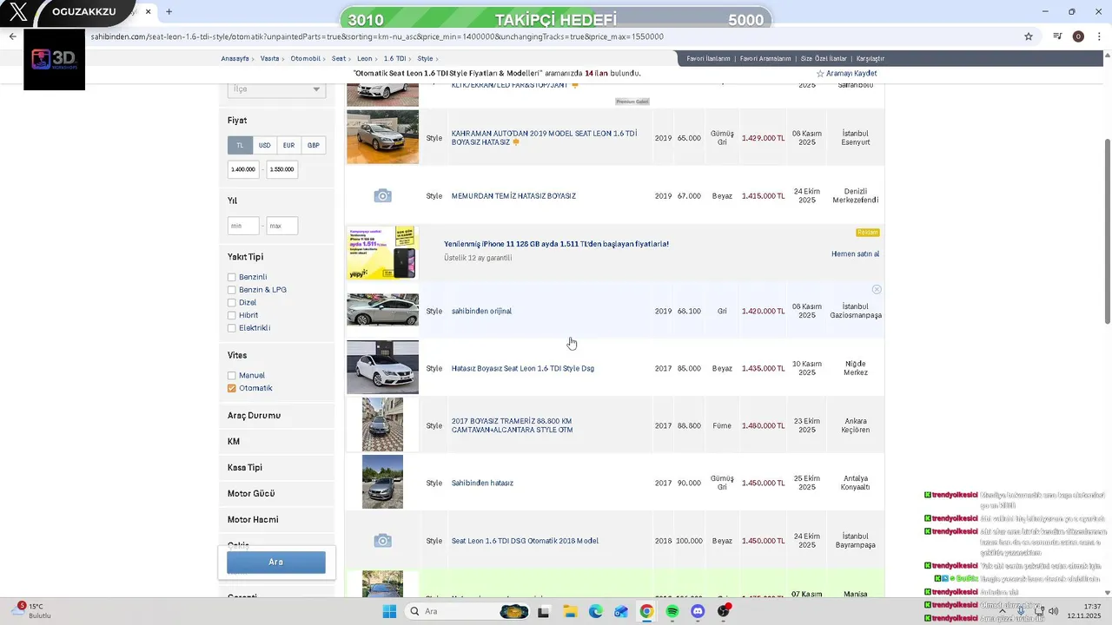Go to the Vasıta breadcrumb
The image size is (1112, 625).
[x=269, y=58]
